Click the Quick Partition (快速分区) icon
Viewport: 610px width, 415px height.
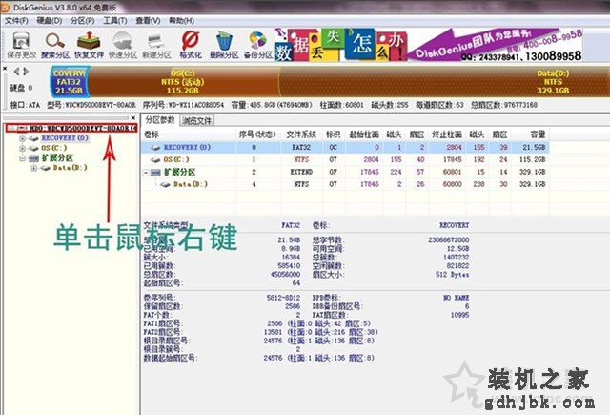tap(123, 45)
